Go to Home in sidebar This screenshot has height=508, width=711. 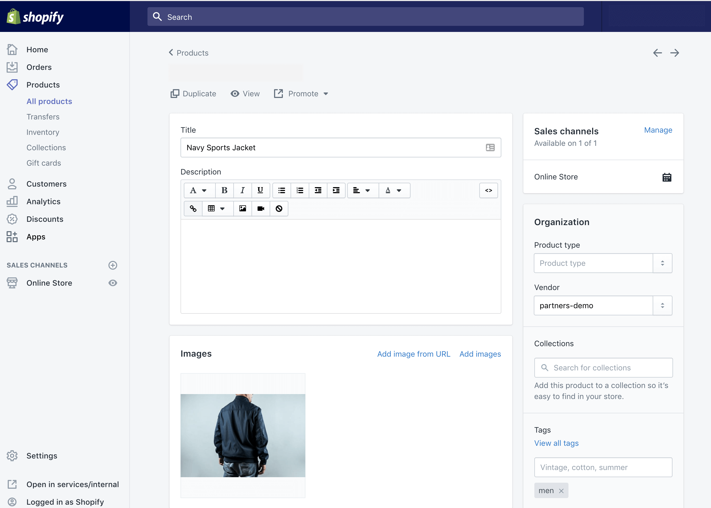[x=37, y=50]
